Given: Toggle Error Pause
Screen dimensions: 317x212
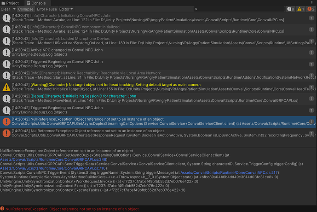Looking at the screenshot, I should pyautogui.click(x=47, y=9).
